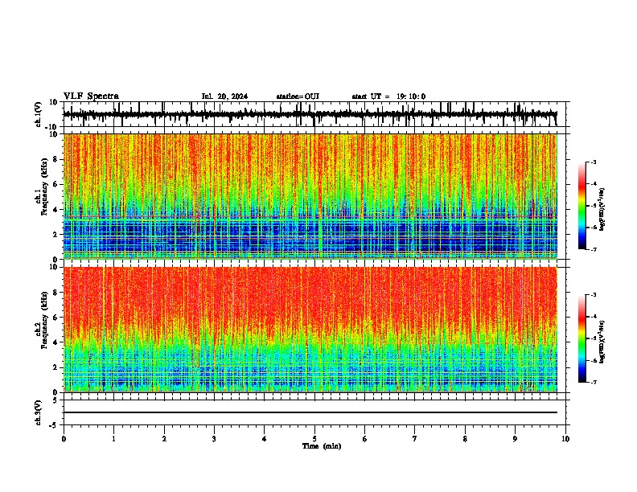Click tick label "3" on Time axis
The width and height of the screenshot is (637, 492).
pyautogui.click(x=214, y=439)
